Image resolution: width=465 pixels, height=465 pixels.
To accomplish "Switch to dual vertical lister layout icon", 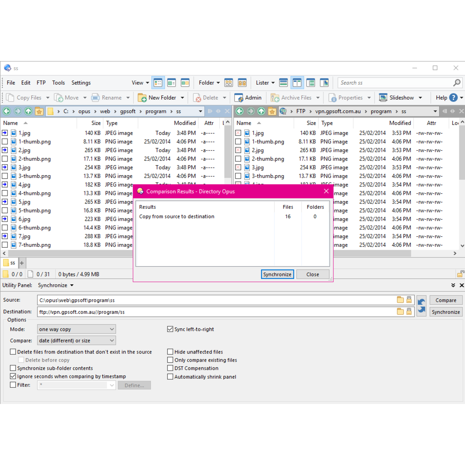I will pyautogui.click(x=297, y=82).
